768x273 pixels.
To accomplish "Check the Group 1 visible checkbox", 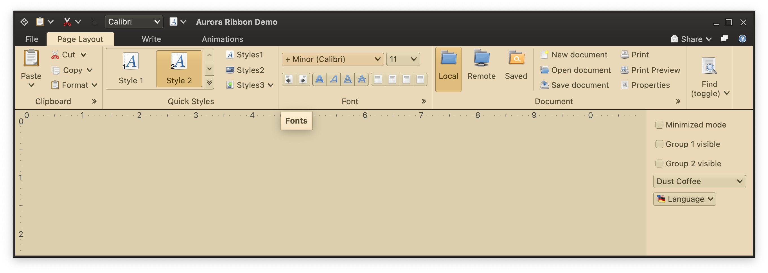I will pyautogui.click(x=659, y=144).
